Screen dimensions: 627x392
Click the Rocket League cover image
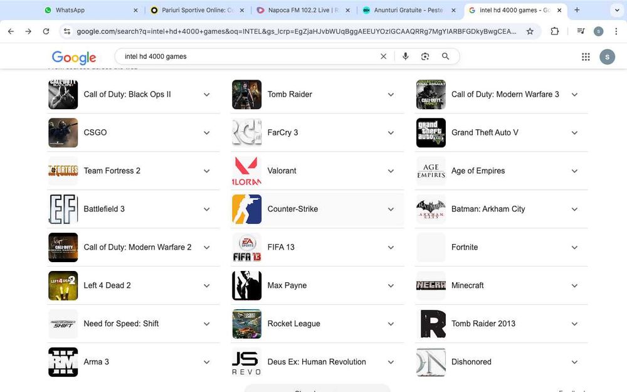246,324
